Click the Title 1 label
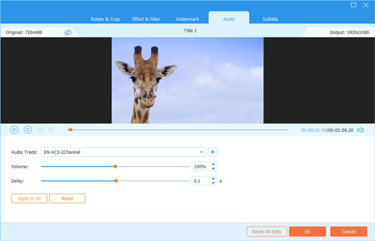Viewport: 375px width, 241px height. tap(190, 31)
